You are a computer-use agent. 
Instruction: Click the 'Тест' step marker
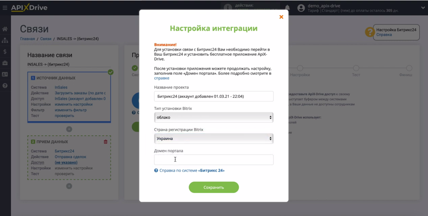(356, 68)
